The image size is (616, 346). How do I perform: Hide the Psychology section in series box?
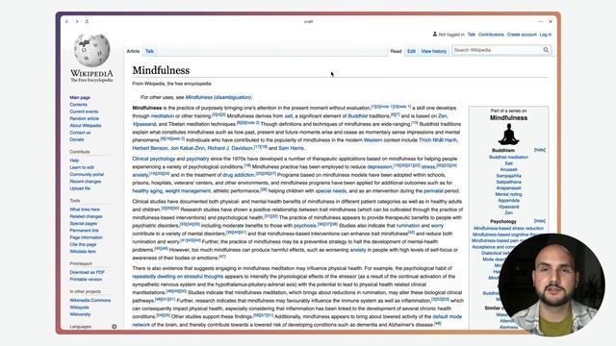coord(539,221)
